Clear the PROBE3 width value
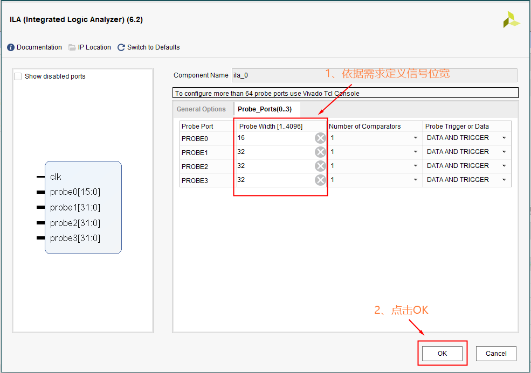531x373 pixels. (320, 180)
